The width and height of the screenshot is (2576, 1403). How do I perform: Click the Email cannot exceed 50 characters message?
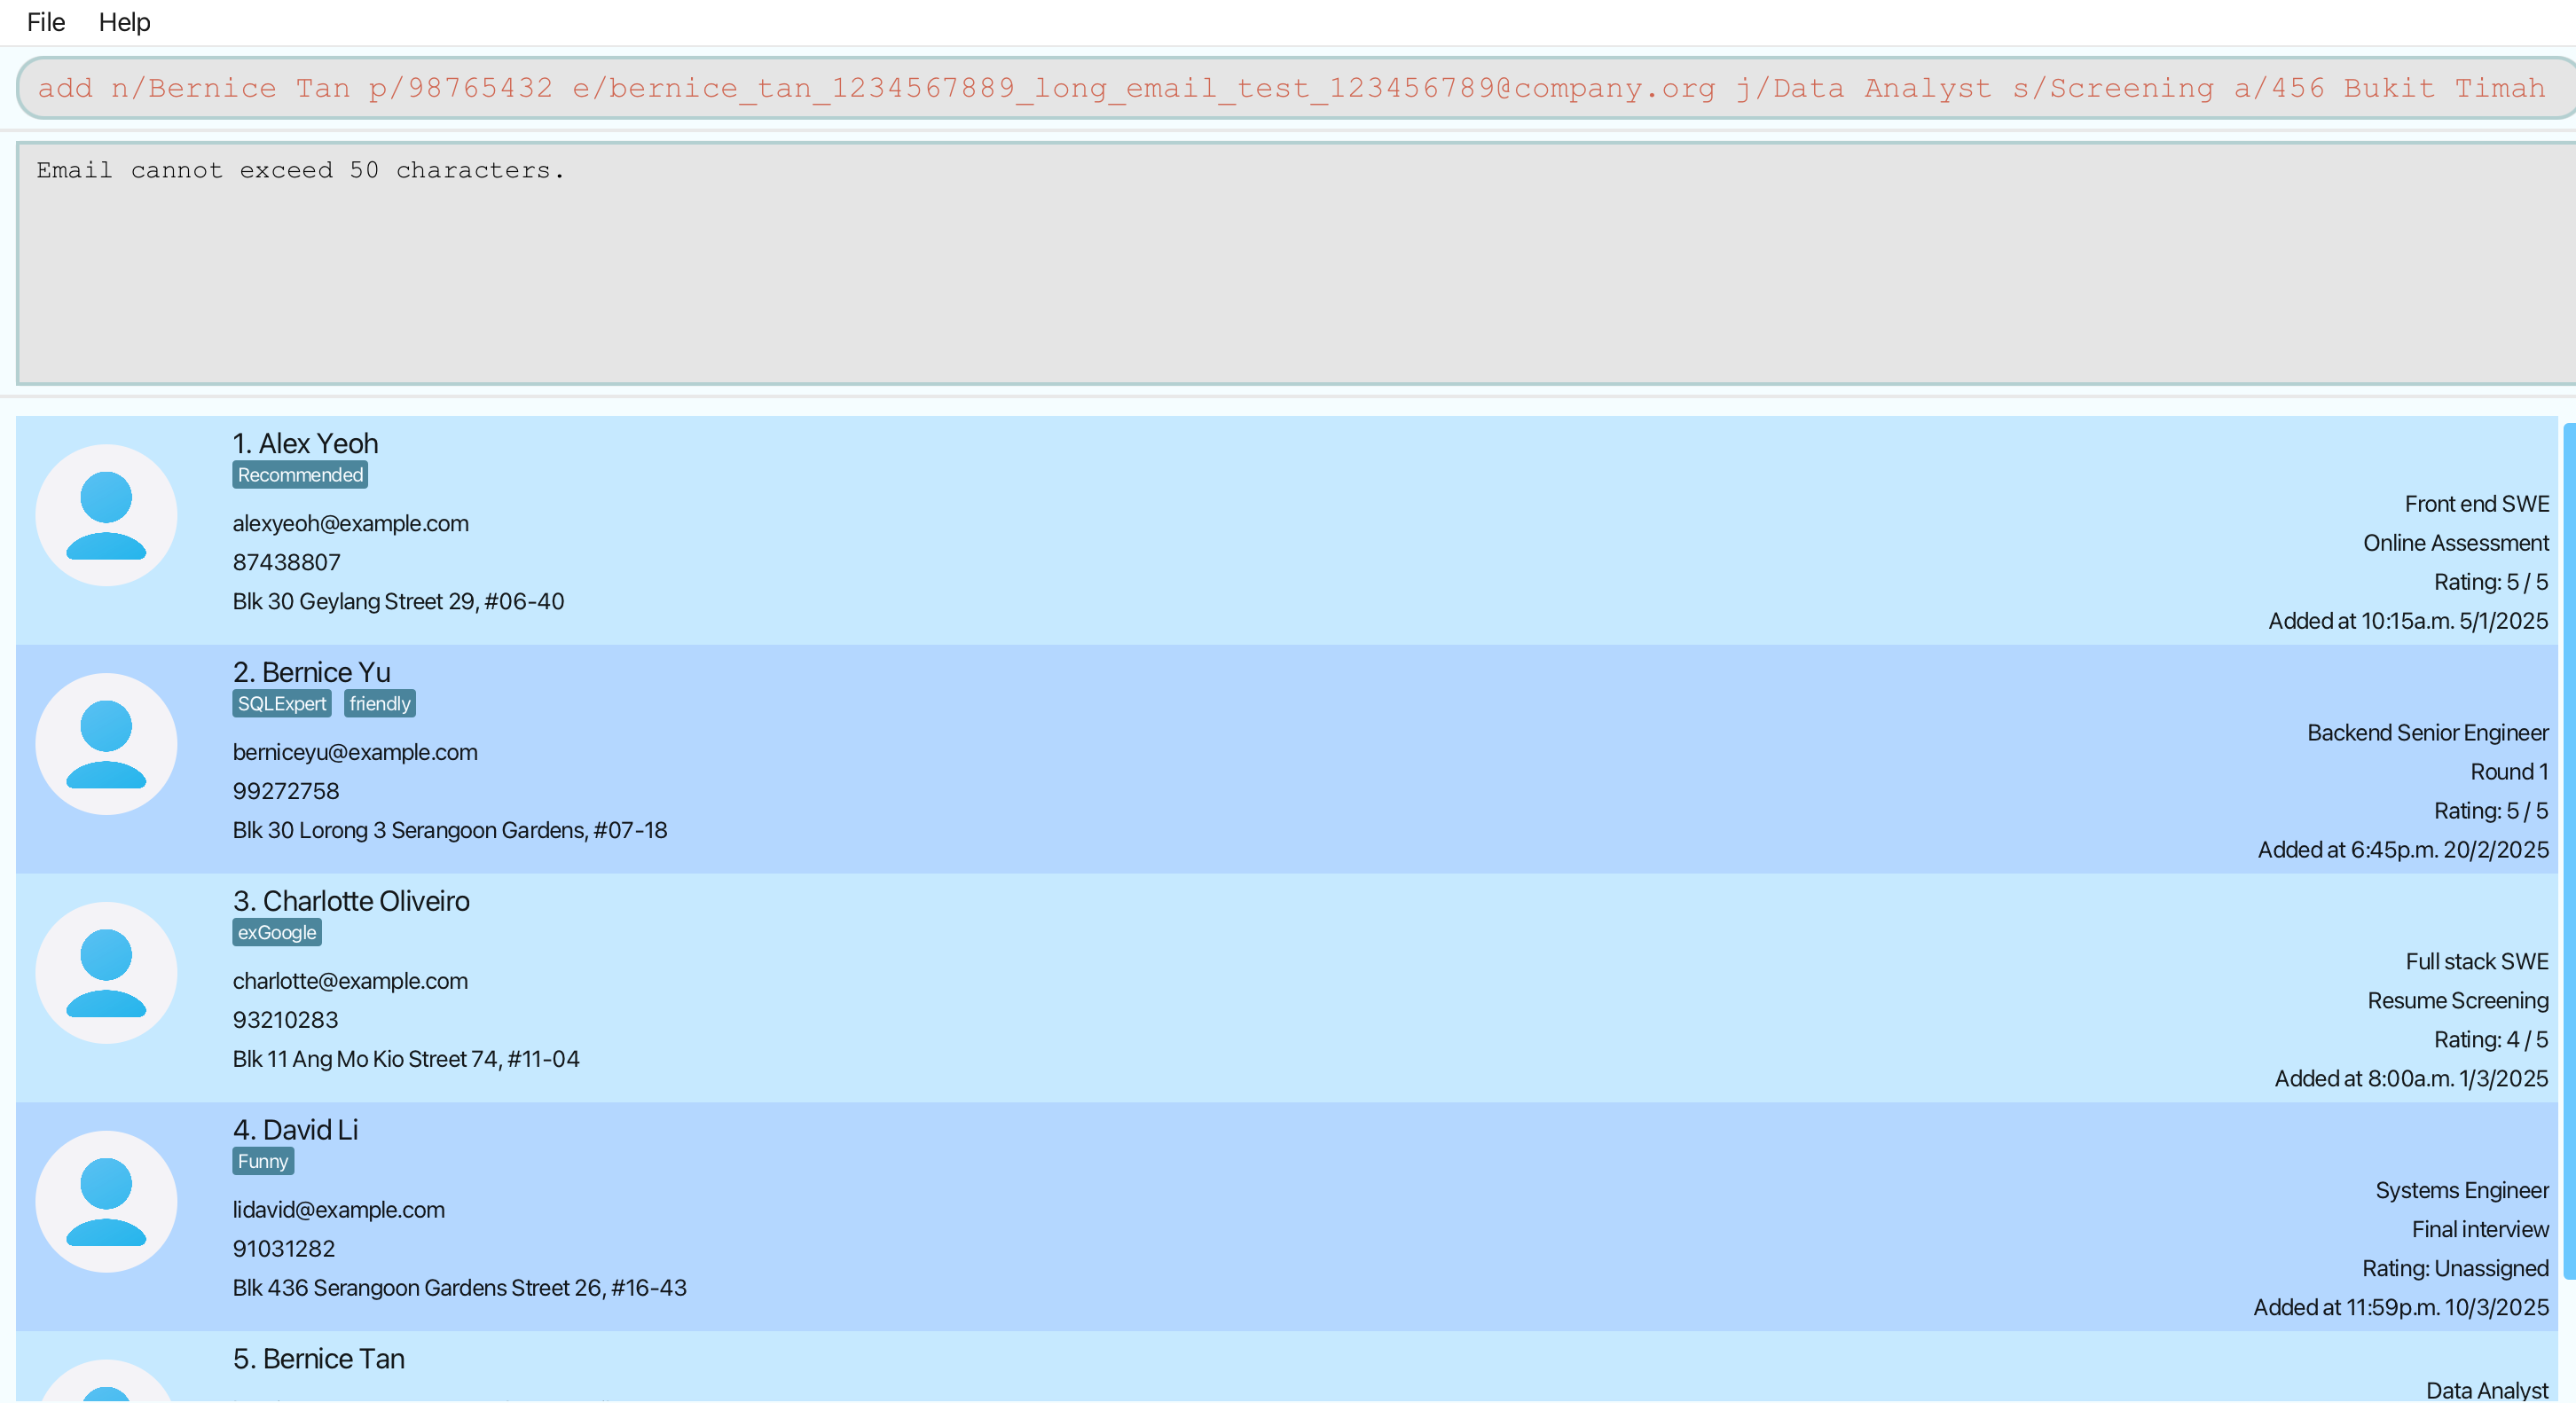pos(301,171)
